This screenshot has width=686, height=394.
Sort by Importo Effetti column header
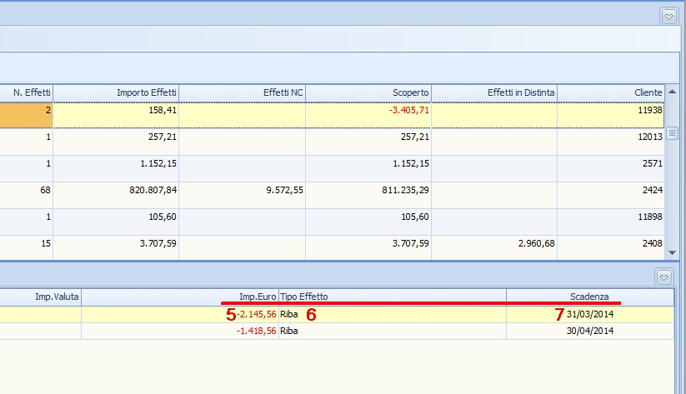[x=116, y=92]
